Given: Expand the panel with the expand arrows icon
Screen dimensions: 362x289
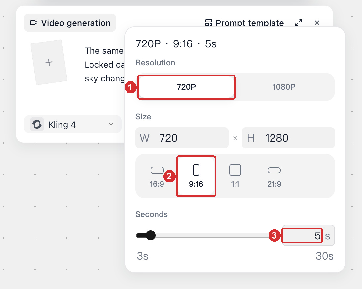Looking at the screenshot, I should point(299,23).
